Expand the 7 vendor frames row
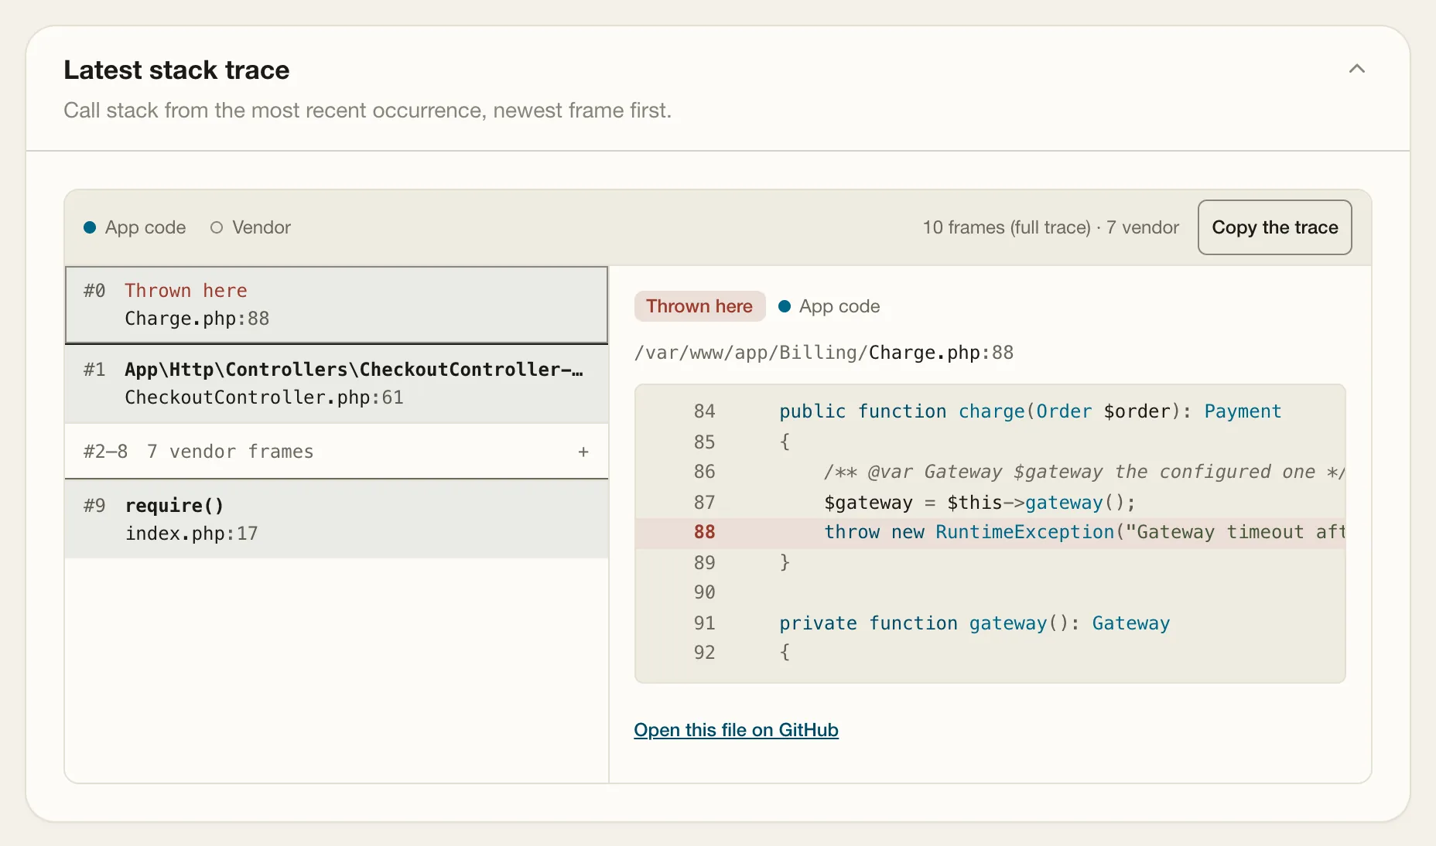 click(x=337, y=452)
